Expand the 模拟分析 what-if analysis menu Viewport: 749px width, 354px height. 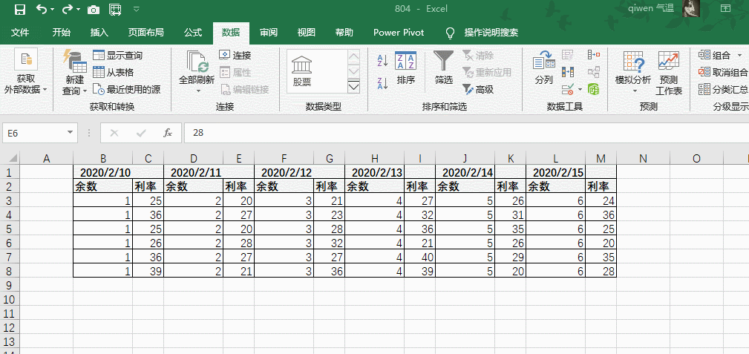tap(633, 73)
